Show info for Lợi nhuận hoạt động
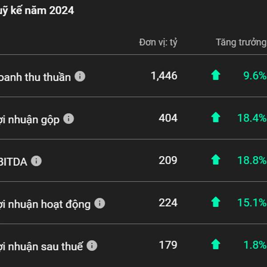Viewport: 267px width, 267px height. click(100, 203)
